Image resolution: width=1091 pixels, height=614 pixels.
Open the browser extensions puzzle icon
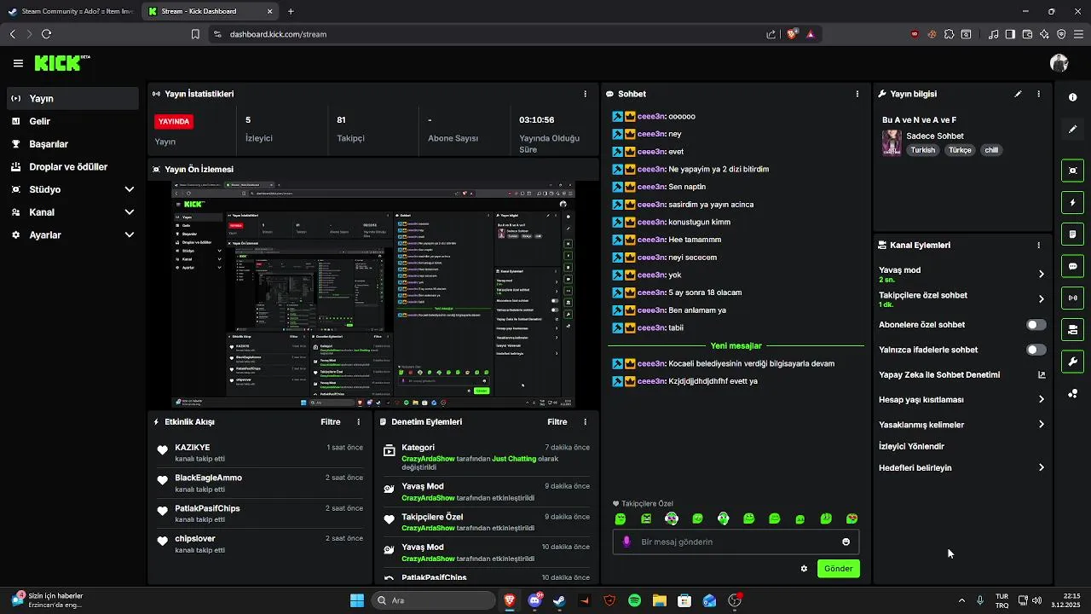tap(949, 34)
